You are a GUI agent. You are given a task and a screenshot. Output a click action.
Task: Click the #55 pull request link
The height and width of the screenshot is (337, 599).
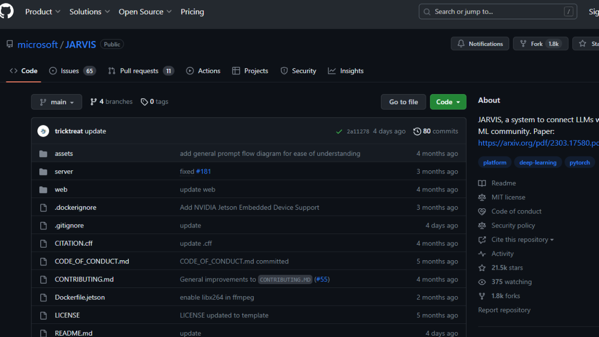tap(322, 279)
